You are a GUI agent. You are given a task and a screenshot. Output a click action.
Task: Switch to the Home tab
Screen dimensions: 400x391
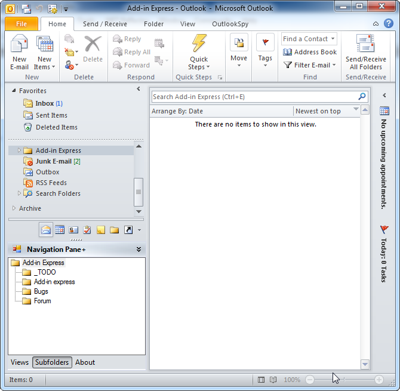tap(57, 24)
